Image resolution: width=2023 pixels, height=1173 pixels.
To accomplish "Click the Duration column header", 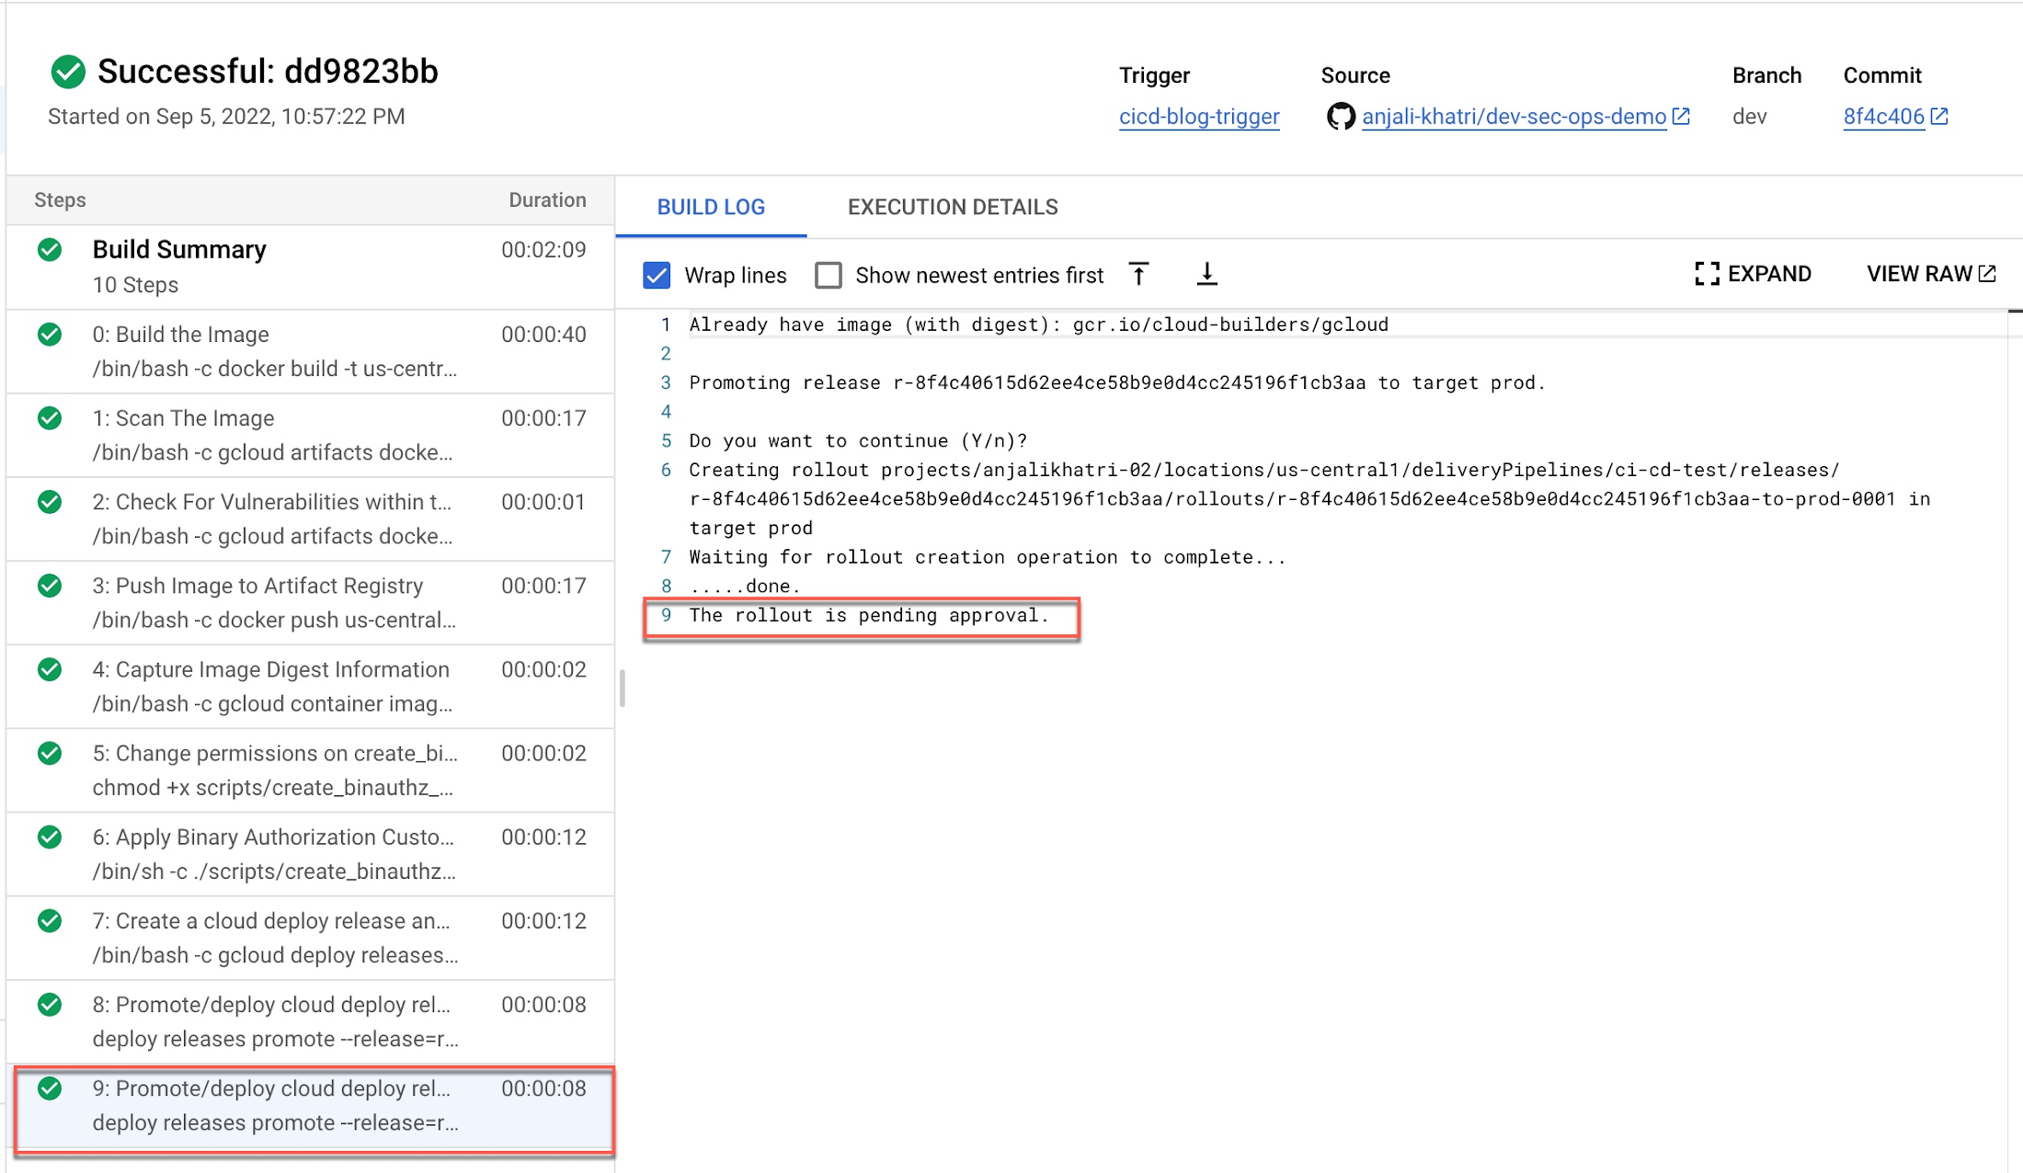I will point(547,200).
